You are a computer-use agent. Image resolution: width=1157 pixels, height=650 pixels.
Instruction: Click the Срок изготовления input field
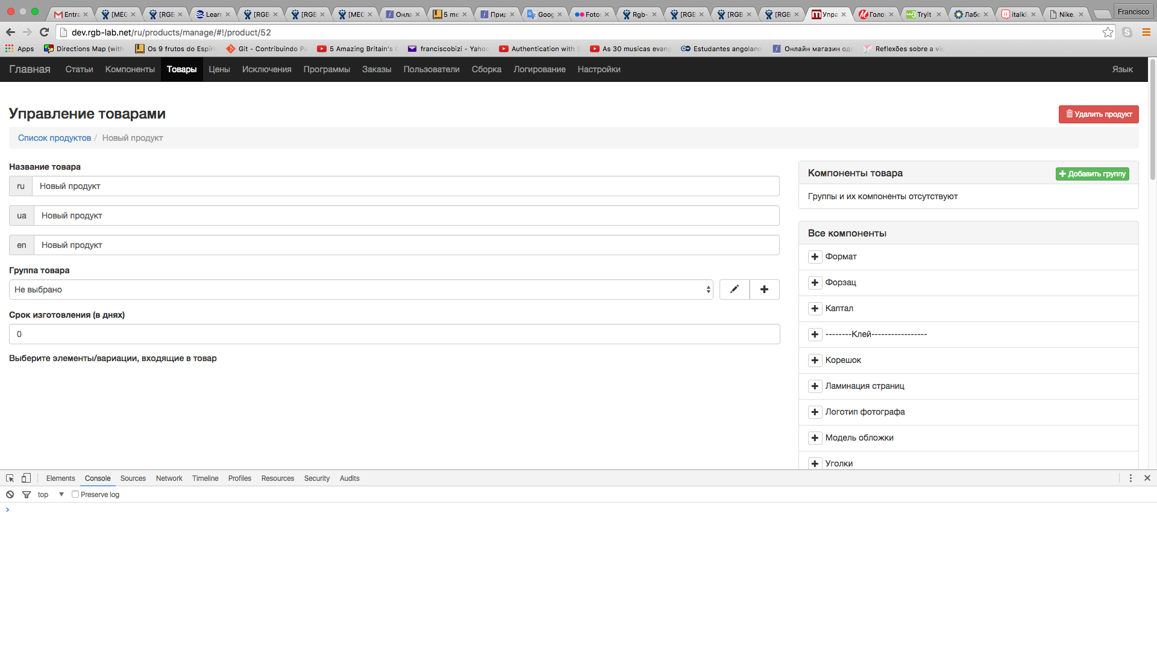click(x=394, y=335)
